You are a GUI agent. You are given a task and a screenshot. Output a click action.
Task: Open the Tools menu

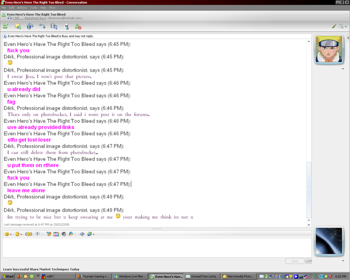tap(33, 8)
